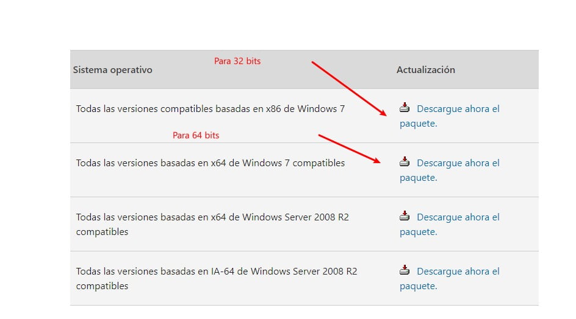576x319 pixels.
Task: Open 'Descargue ahora el paquete' link for x86 Windows 7
Action: coord(450,116)
